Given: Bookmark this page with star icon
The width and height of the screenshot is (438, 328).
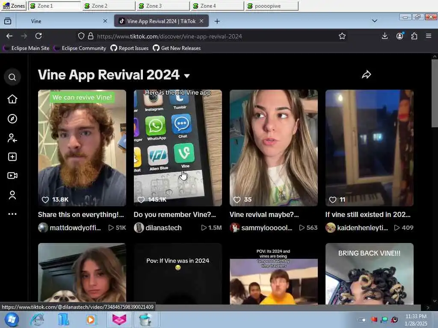Looking at the screenshot, I should click(342, 36).
